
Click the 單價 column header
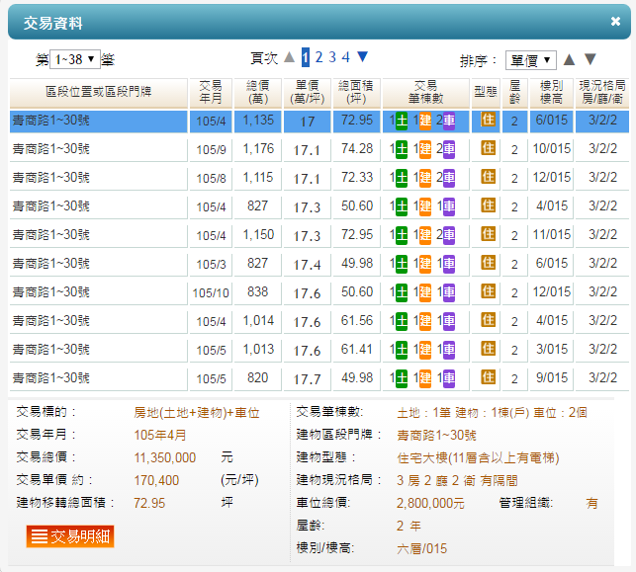coord(307,93)
